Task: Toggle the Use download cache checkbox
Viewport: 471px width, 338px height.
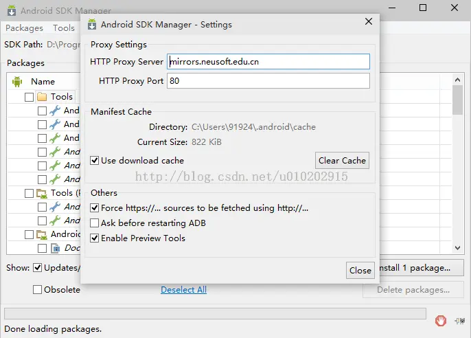Action: coord(94,161)
